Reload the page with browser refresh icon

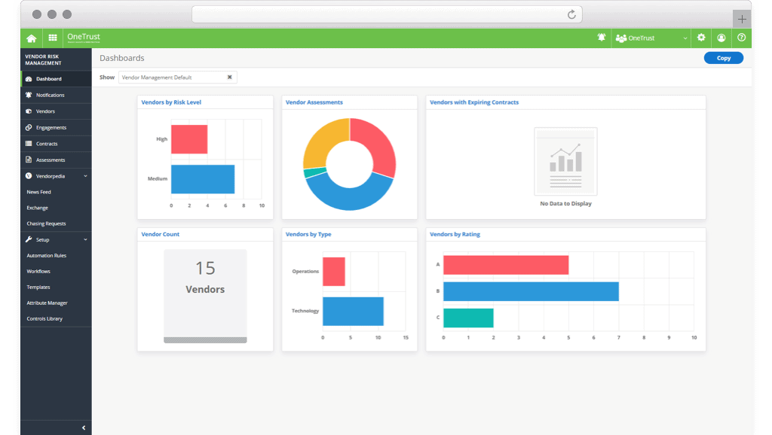[x=571, y=14]
